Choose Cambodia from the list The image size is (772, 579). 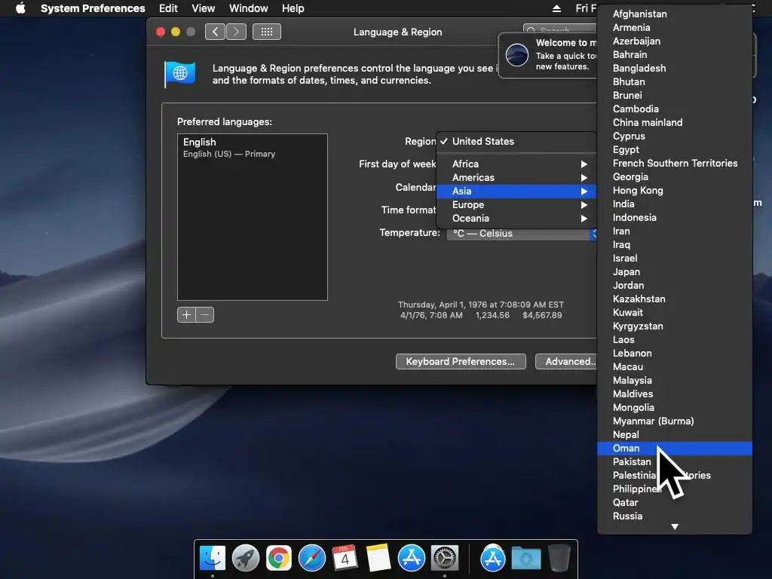675,109
